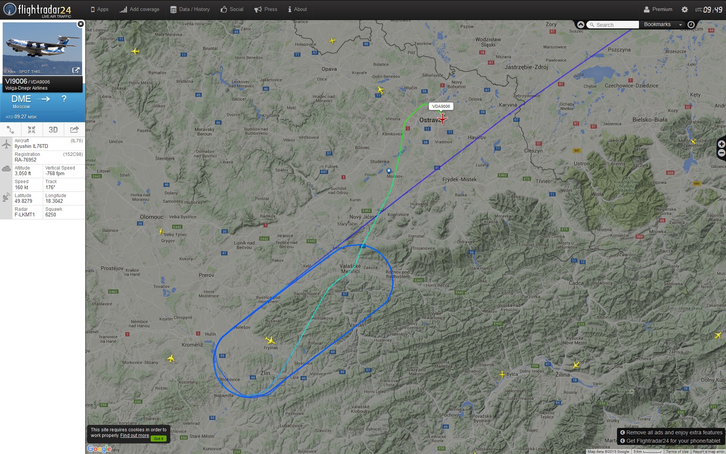Click the map zoom out minus button
The width and height of the screenshot is (726, 454).
pyautogui.click(x=721, y=153)
